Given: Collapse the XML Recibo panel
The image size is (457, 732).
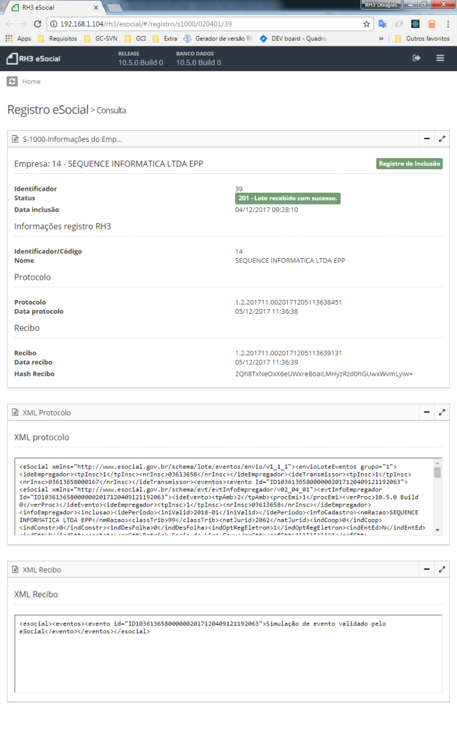Looking at the screenshot, I should (426, 570).
